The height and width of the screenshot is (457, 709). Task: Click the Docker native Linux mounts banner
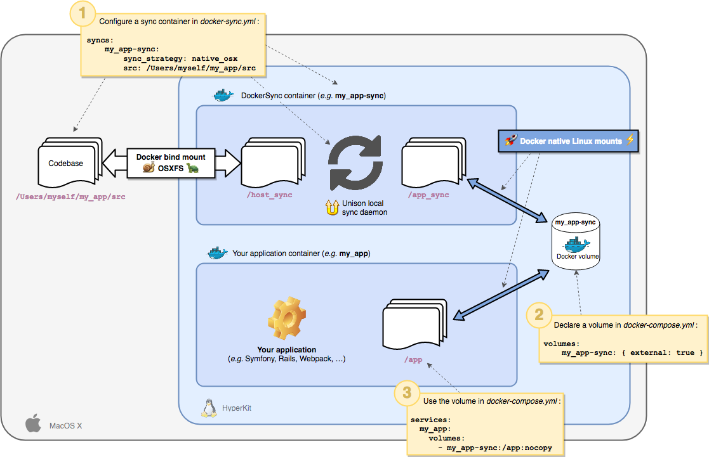568,141
